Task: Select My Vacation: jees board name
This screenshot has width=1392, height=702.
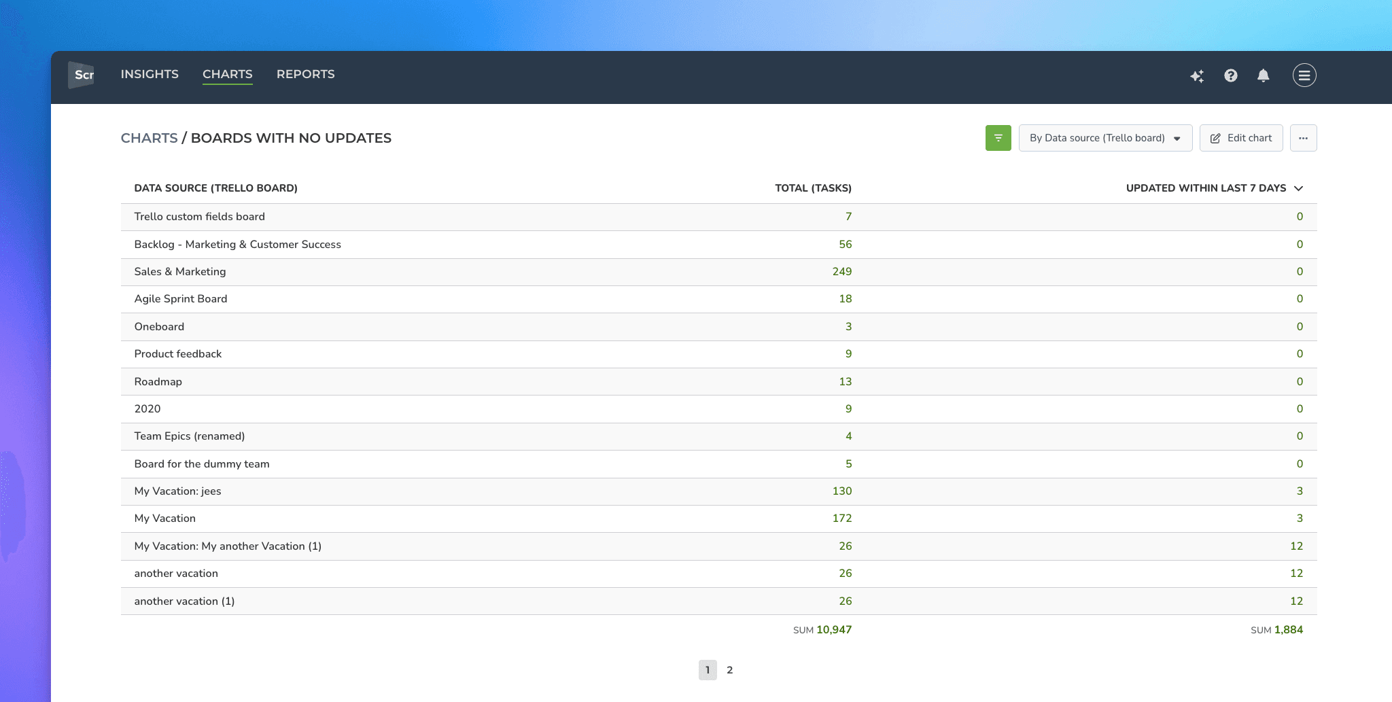Action: pos(177,491)
